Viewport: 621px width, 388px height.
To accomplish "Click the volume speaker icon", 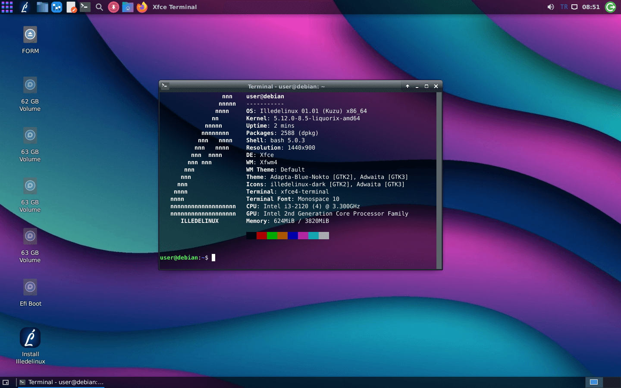I will click(551, 7).
